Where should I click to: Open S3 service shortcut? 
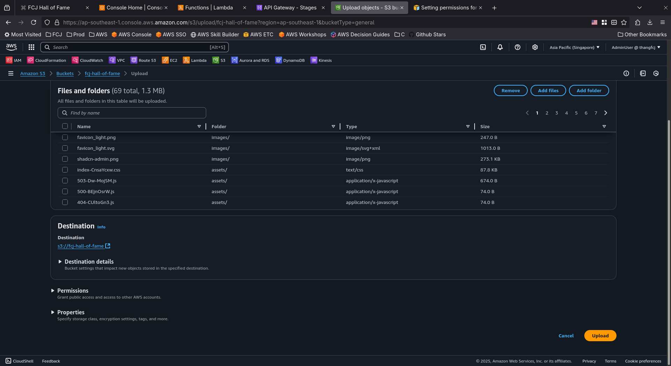(219, 60)
